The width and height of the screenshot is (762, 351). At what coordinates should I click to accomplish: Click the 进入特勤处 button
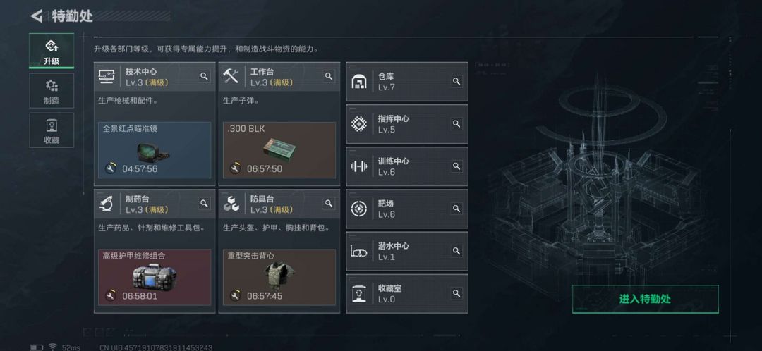point(645,299)
